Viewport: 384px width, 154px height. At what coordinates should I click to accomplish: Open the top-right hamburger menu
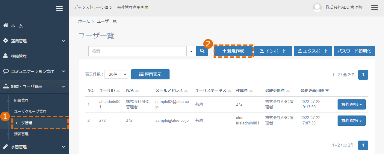coord(374,7)
